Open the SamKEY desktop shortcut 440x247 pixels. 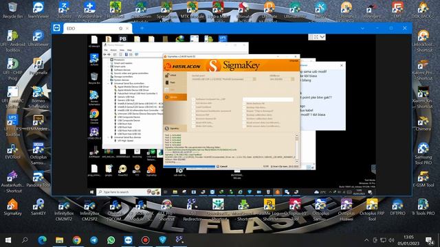tap(38, 207)
